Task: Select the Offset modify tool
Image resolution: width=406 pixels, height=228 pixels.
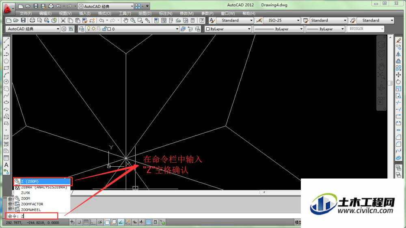Action: [399, 61]
